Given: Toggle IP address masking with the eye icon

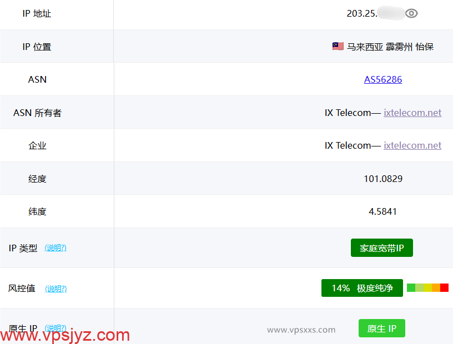Looking at the screenshot, I should pos(411,13).
